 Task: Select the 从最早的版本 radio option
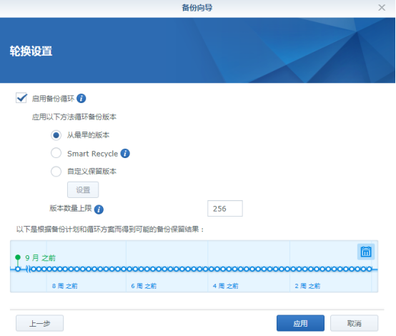tap(56, 135)
